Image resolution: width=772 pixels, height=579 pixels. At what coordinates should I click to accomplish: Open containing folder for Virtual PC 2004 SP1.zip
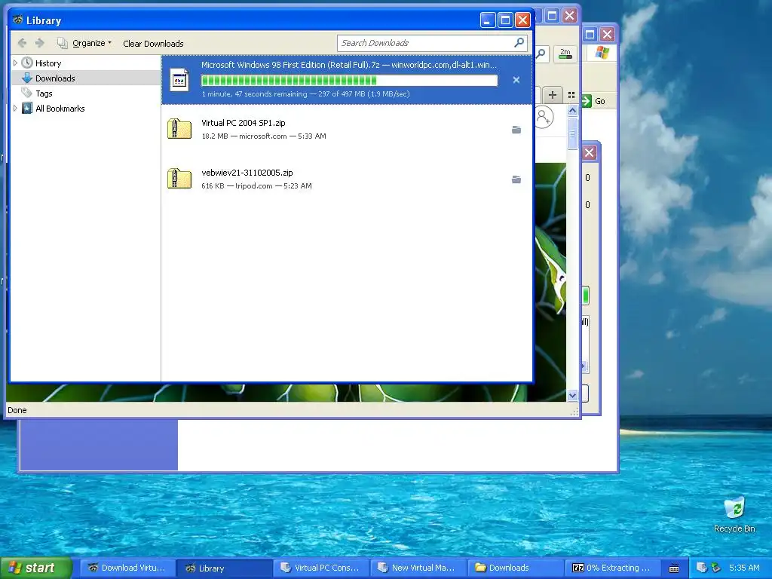tap(516, 130)
